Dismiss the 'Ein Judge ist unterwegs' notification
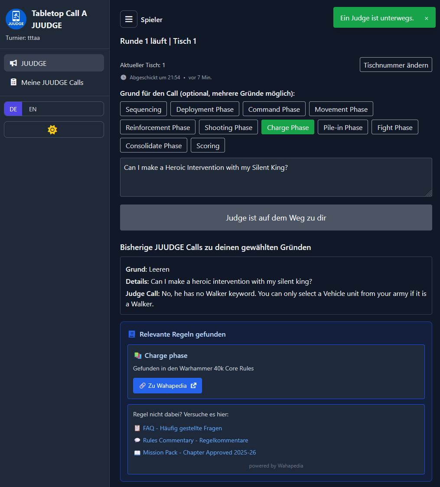Screen dimensions: 440x487 (x=426, y=18)
